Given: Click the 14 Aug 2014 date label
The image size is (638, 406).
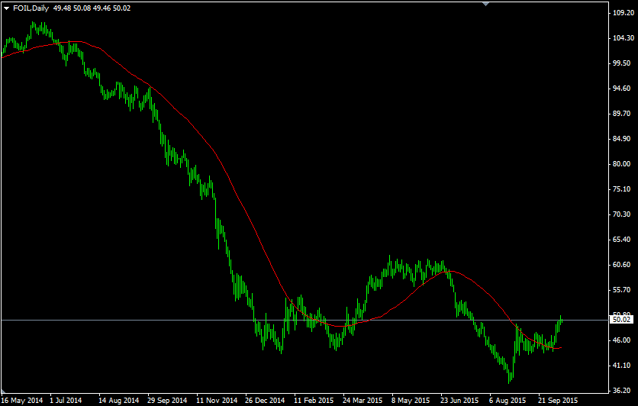Looking at the screenshot, I should tap(119, 401).
